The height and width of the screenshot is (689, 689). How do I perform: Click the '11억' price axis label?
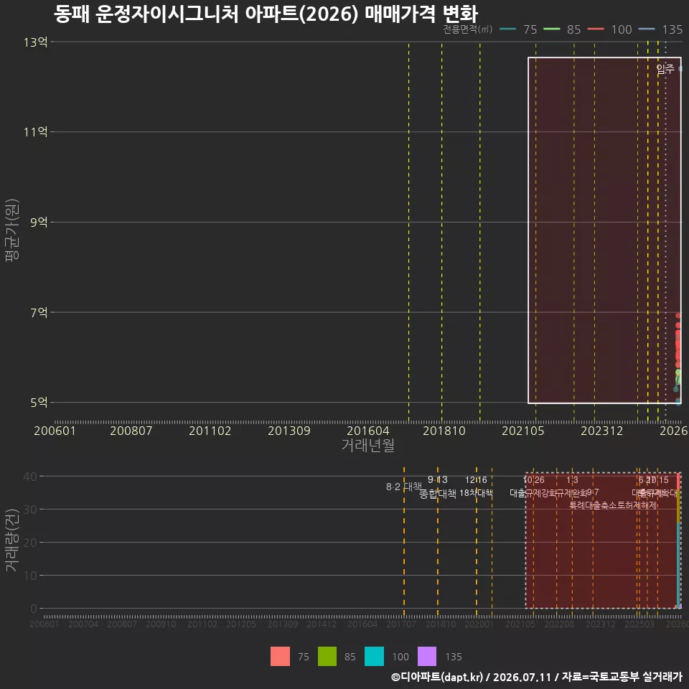(x=36, y=132)
